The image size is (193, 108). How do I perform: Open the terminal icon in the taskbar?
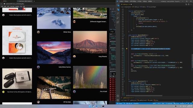pos(103,106)
